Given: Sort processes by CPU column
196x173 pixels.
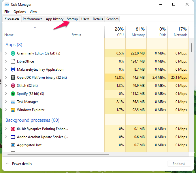Looking at the screenshot, I should 115,32.
